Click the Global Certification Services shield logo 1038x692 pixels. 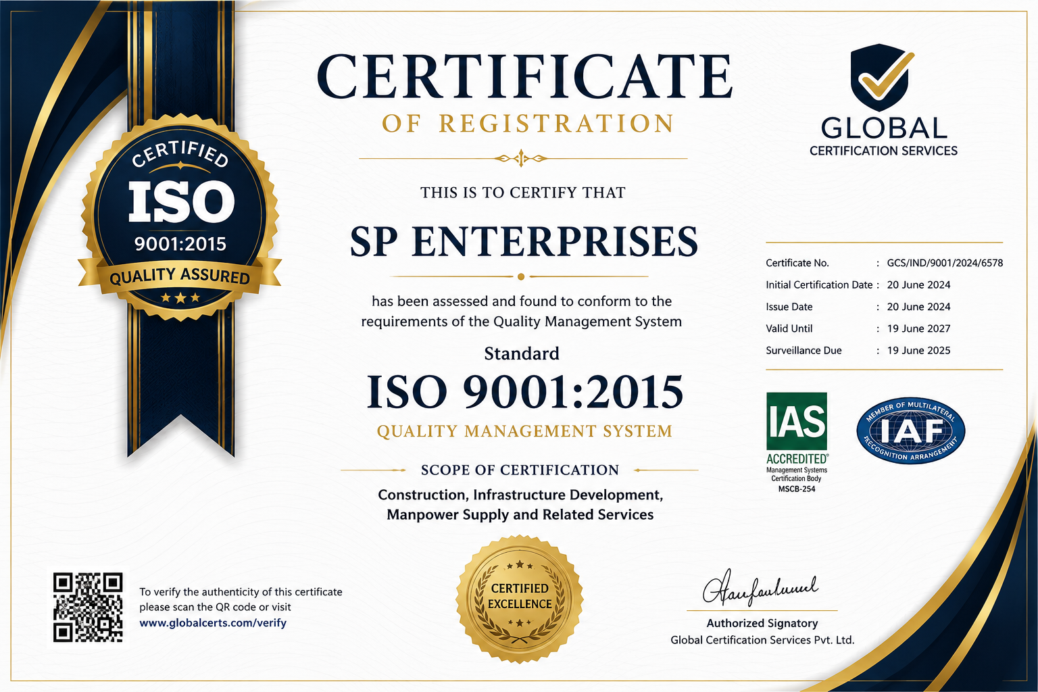click(883, 77)
